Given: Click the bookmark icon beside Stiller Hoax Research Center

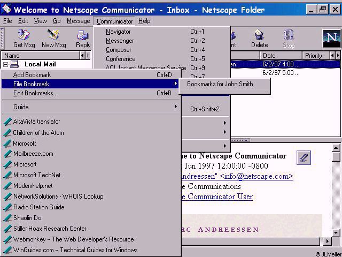Looking at the screenshot, I should pyautogui.click(x=7, y=229).
